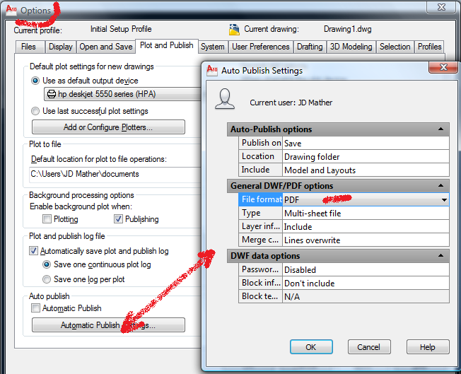Toggle background plot when Publishing checkbox
Image resolution: width=461 pixels, height=374 pixels.
coord(118,218)
